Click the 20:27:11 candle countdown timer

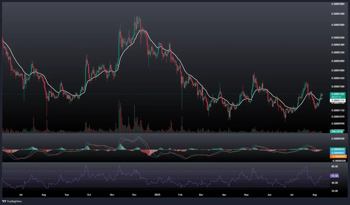[x=337, y=97]
